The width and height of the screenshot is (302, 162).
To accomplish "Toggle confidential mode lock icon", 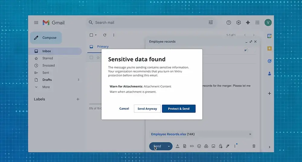I will (220, 146).
